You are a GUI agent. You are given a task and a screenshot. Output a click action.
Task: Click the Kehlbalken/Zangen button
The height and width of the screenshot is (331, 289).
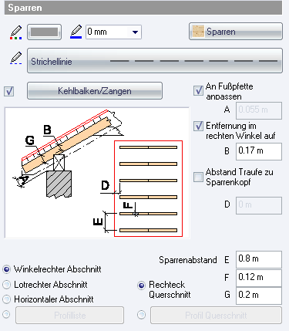click(x=95, y=91)
